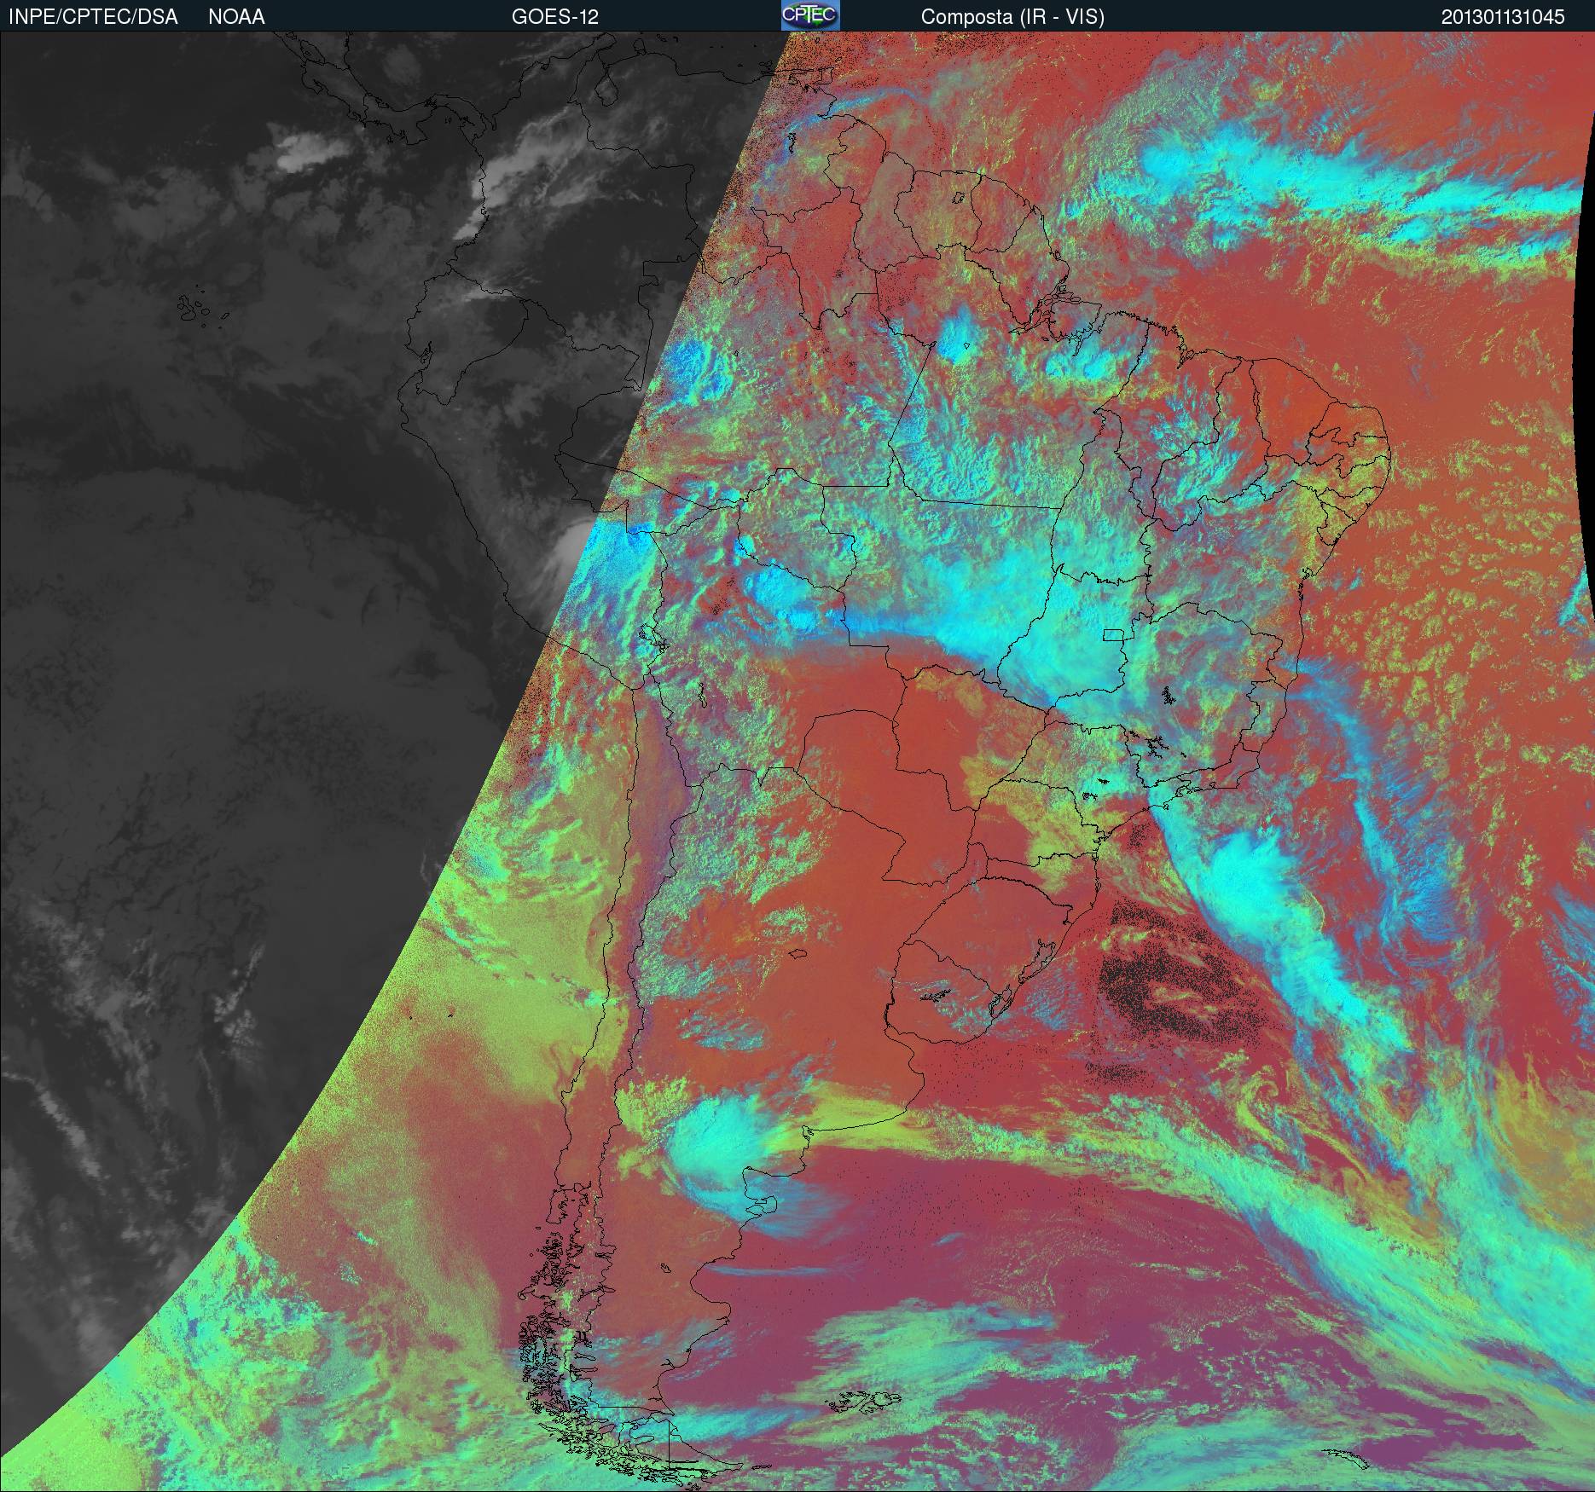Click the GOES-12 satellite label

coord(554,17)
